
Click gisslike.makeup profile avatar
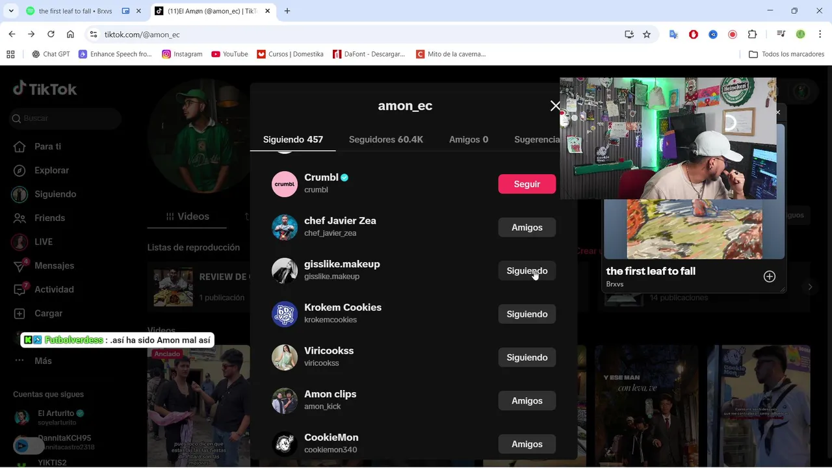click(285, 270)
